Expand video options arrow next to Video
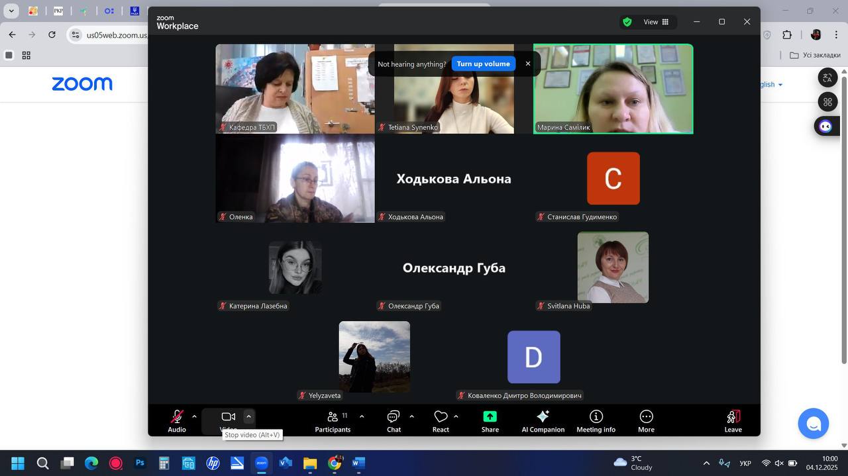This screenshot has width=848, height=476. (248, 416)
